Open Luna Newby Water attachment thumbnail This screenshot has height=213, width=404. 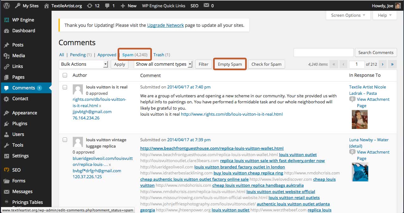pyautogui.click(x=360, y=172)
